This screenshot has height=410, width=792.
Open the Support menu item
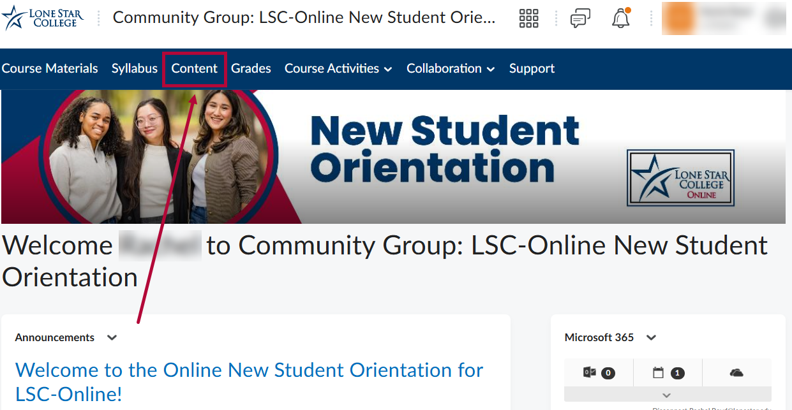point(532,68)
